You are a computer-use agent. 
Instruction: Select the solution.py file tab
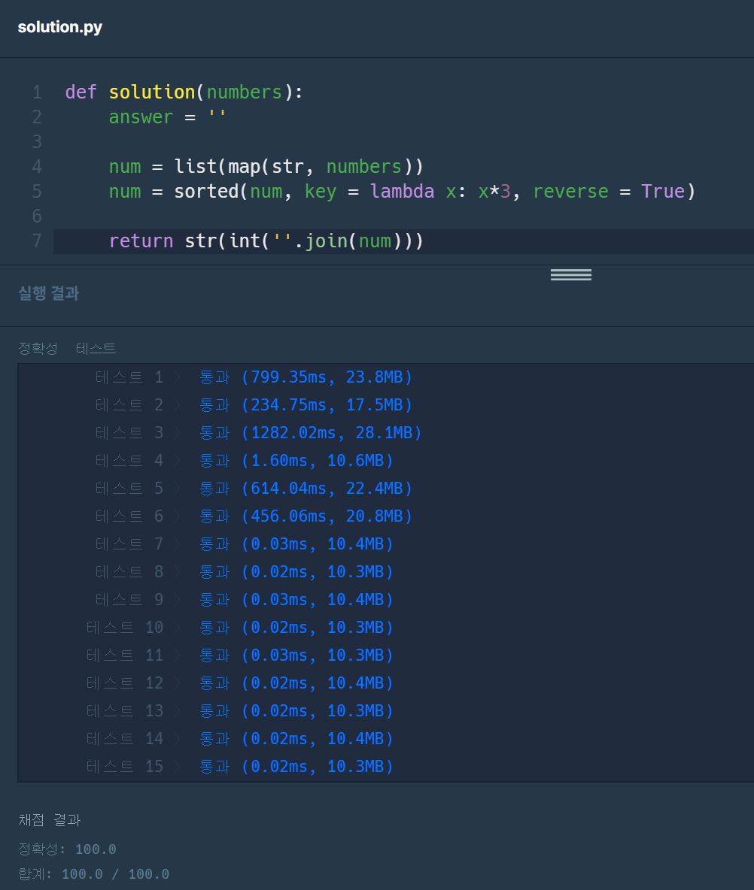pyautogui.click(x=59, y=26)
